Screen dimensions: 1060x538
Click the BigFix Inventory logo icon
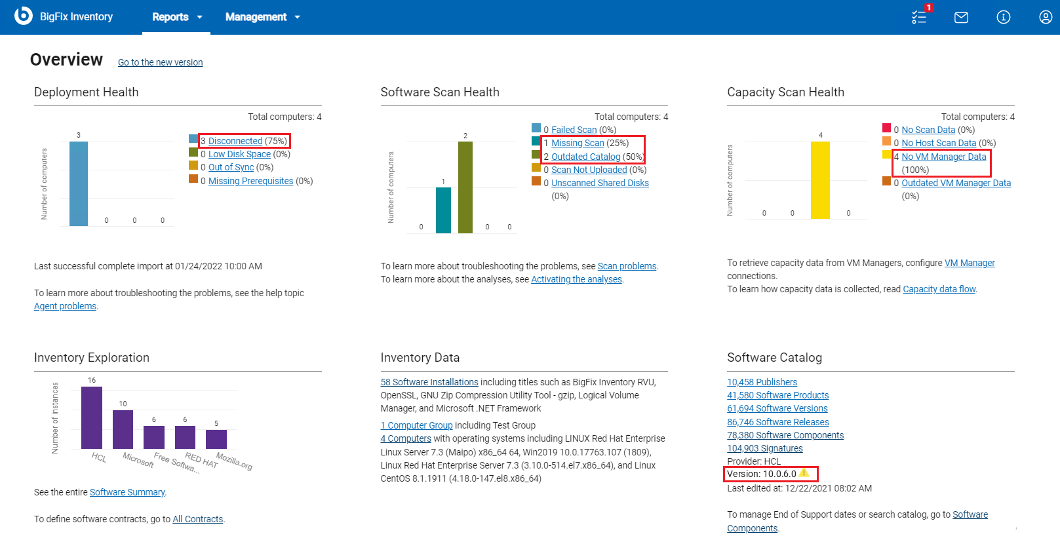[x=24, y=16]
